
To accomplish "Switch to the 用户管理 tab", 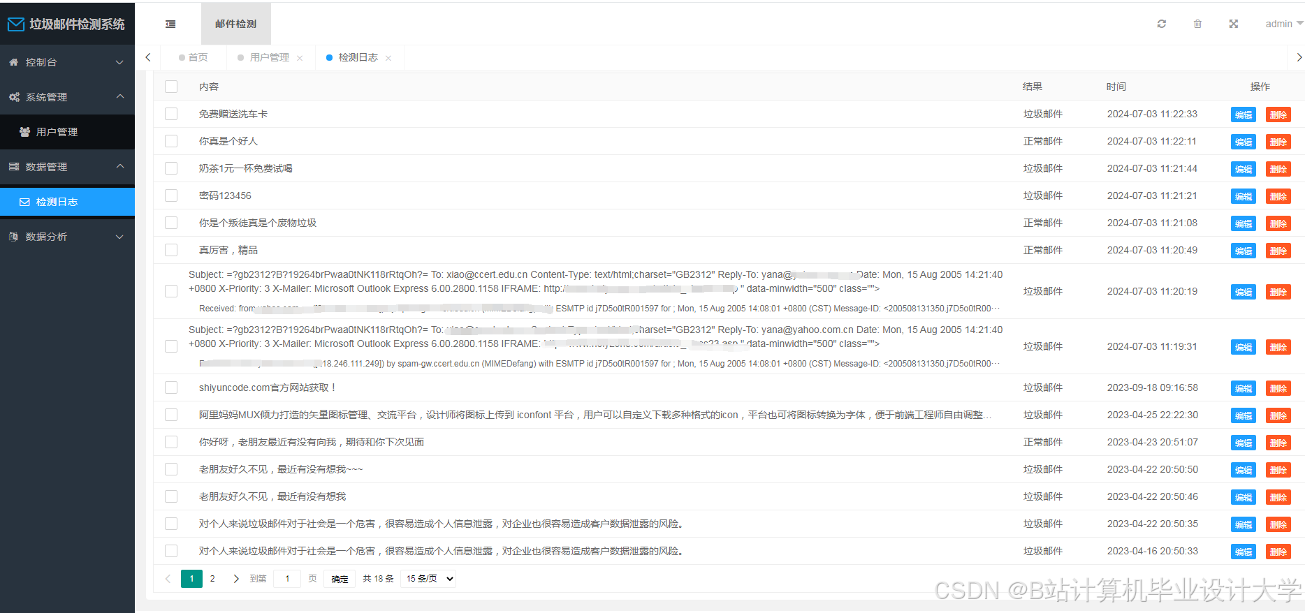I will [x=269, y=58].
